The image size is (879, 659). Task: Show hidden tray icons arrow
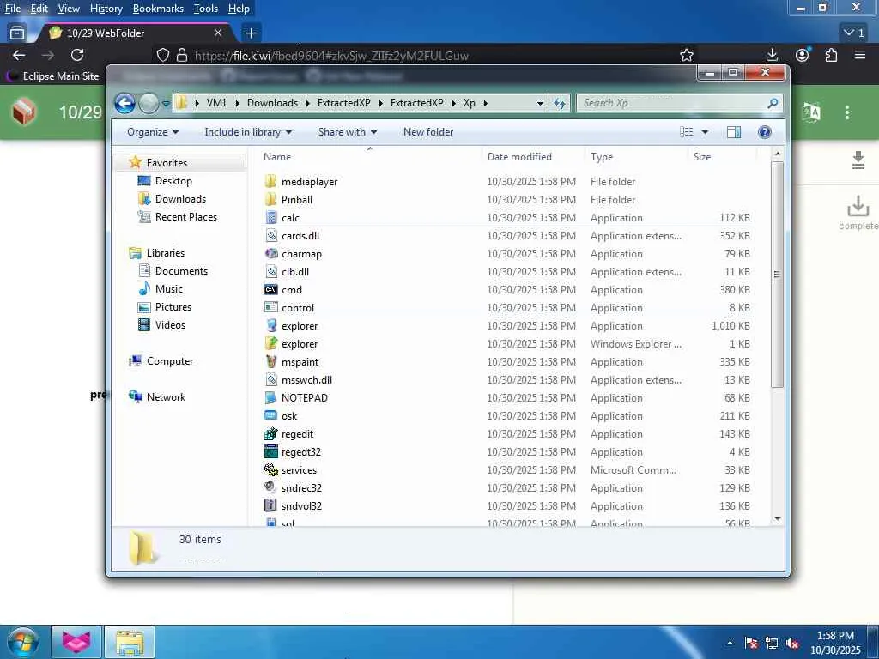click(730, 643)
